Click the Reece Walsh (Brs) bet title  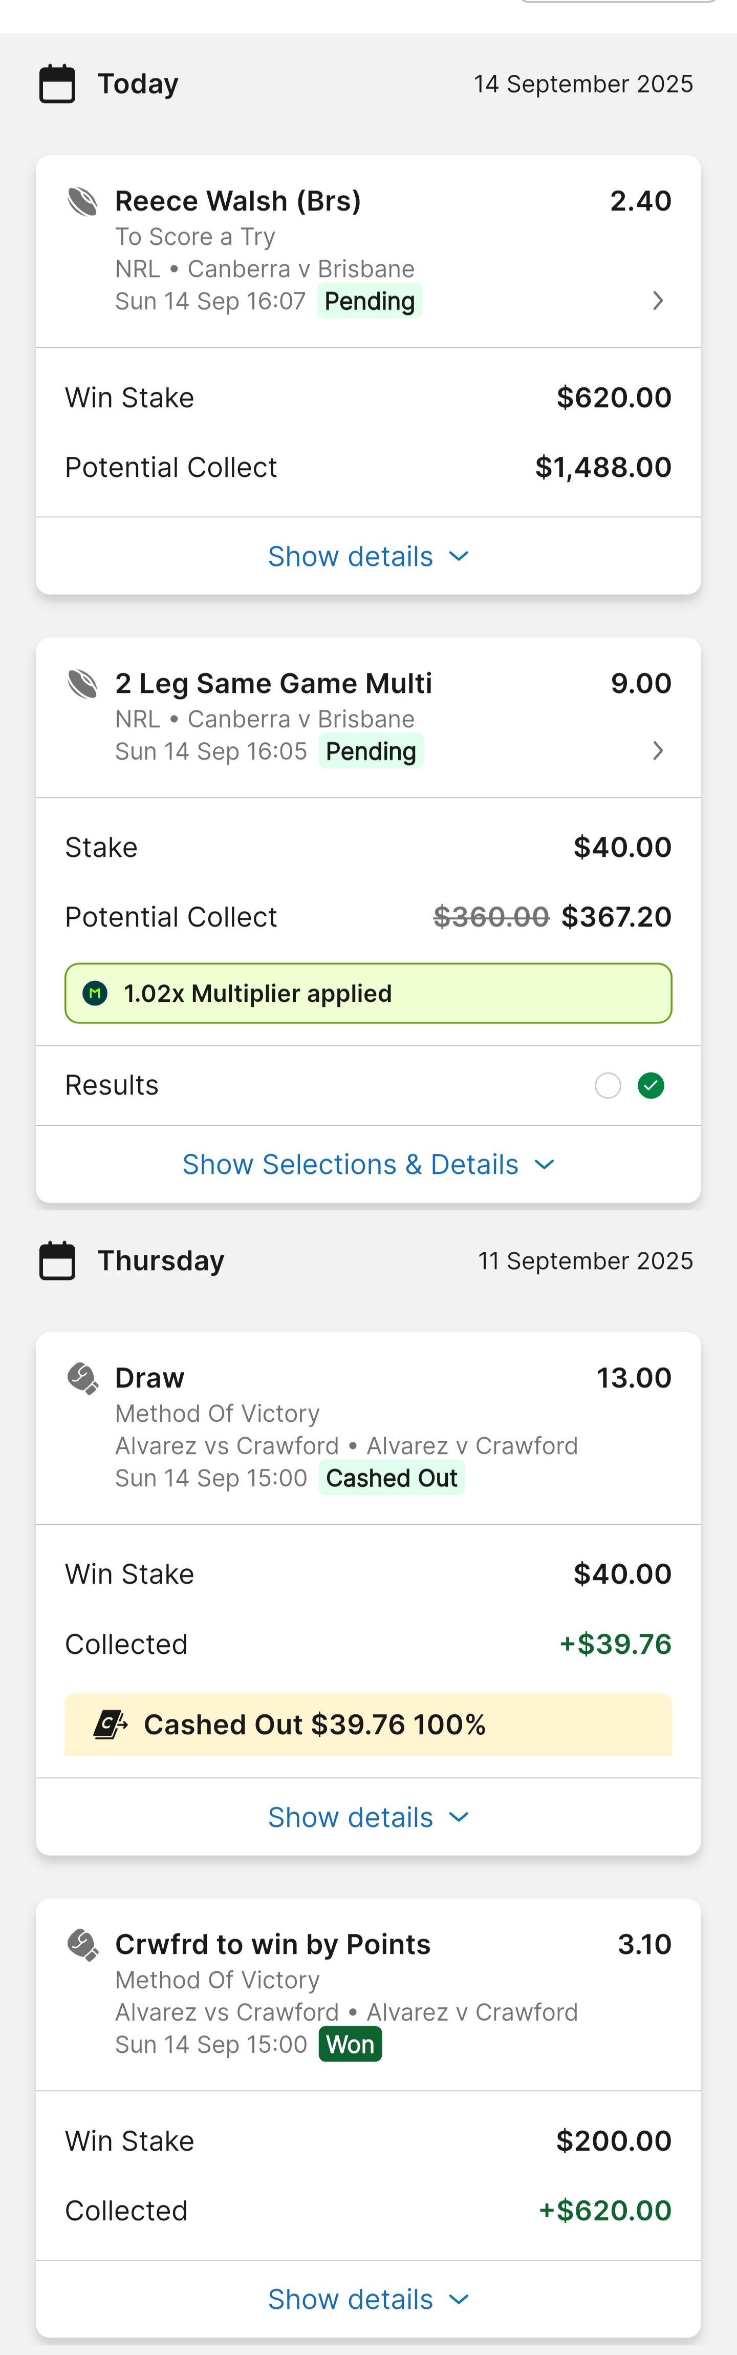click(237, 201)
